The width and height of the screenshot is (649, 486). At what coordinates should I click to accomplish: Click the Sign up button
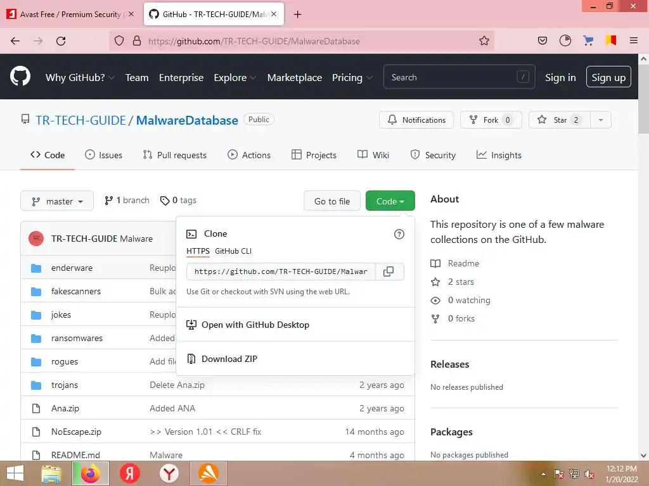pos(608,77)
